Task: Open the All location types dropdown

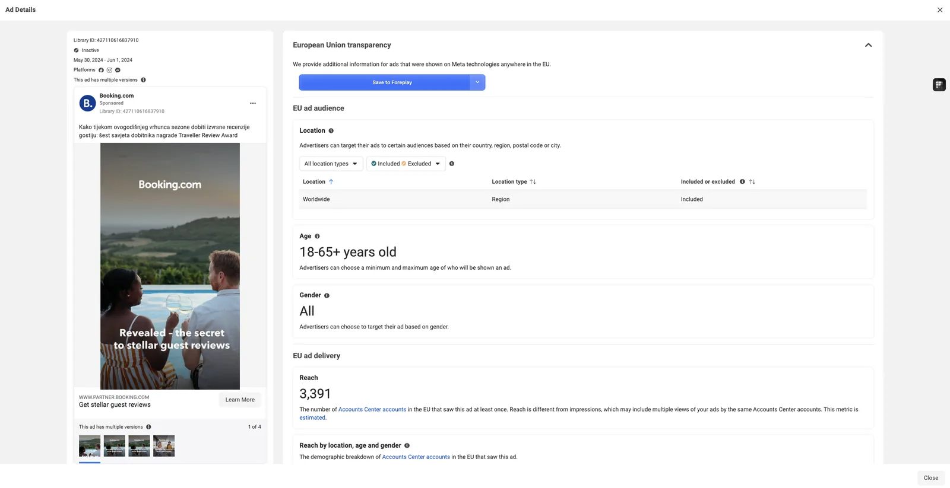Action: pos(331,164)
